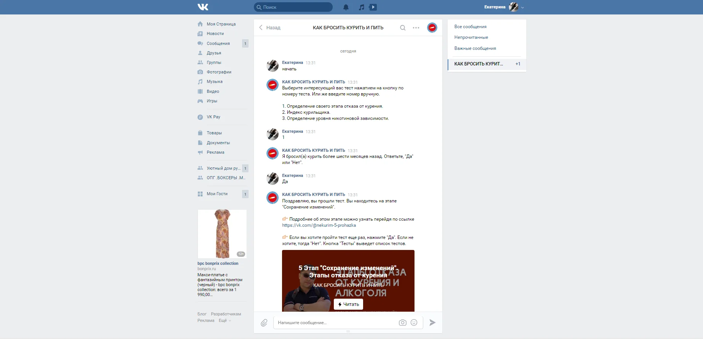Open the three-dots chat actions menu
Screen dimensions: 703x339
pos(416,28)
